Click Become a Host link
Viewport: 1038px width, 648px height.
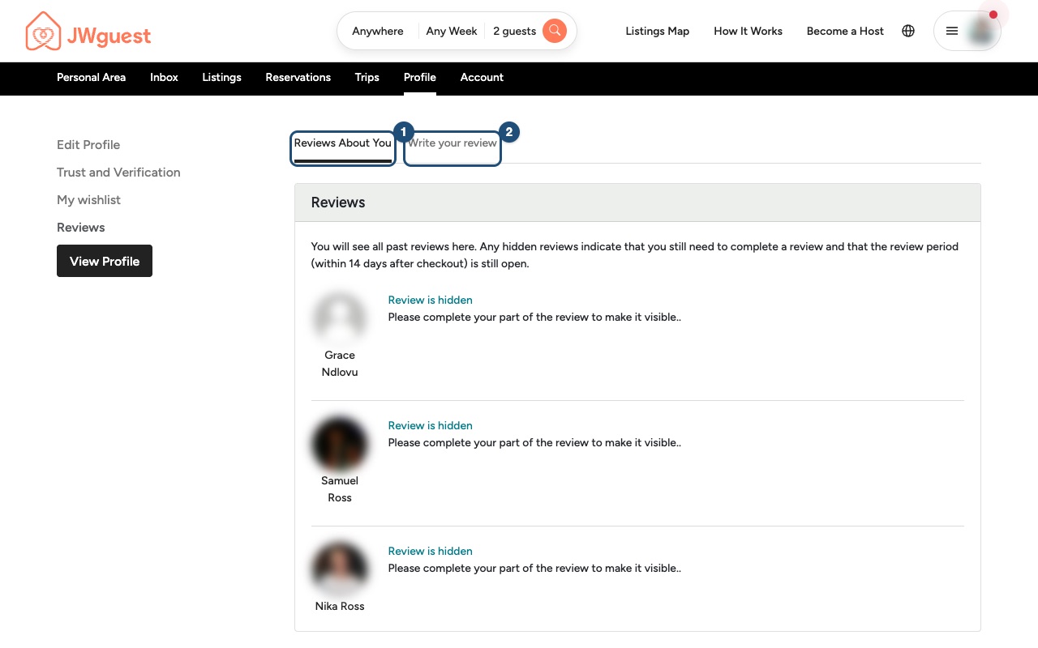pyautogui.click(x=845, y=31)
